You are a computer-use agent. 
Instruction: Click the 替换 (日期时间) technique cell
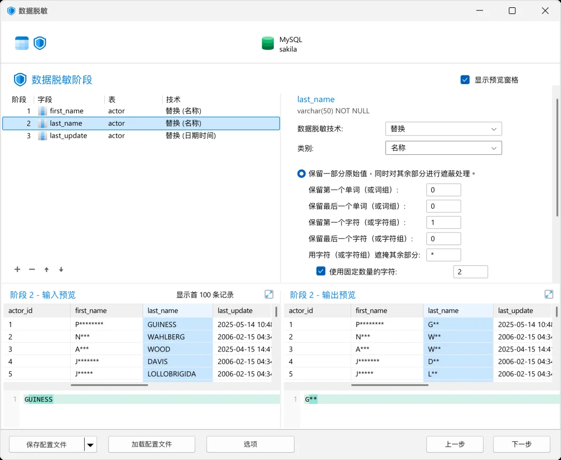(190, 136)
